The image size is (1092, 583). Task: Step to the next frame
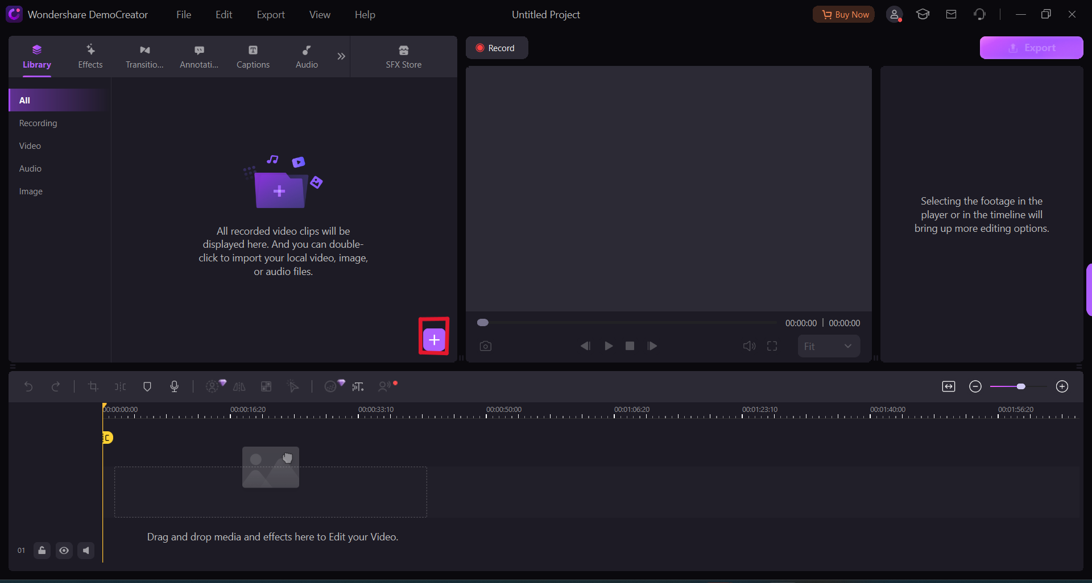(652, 346)
